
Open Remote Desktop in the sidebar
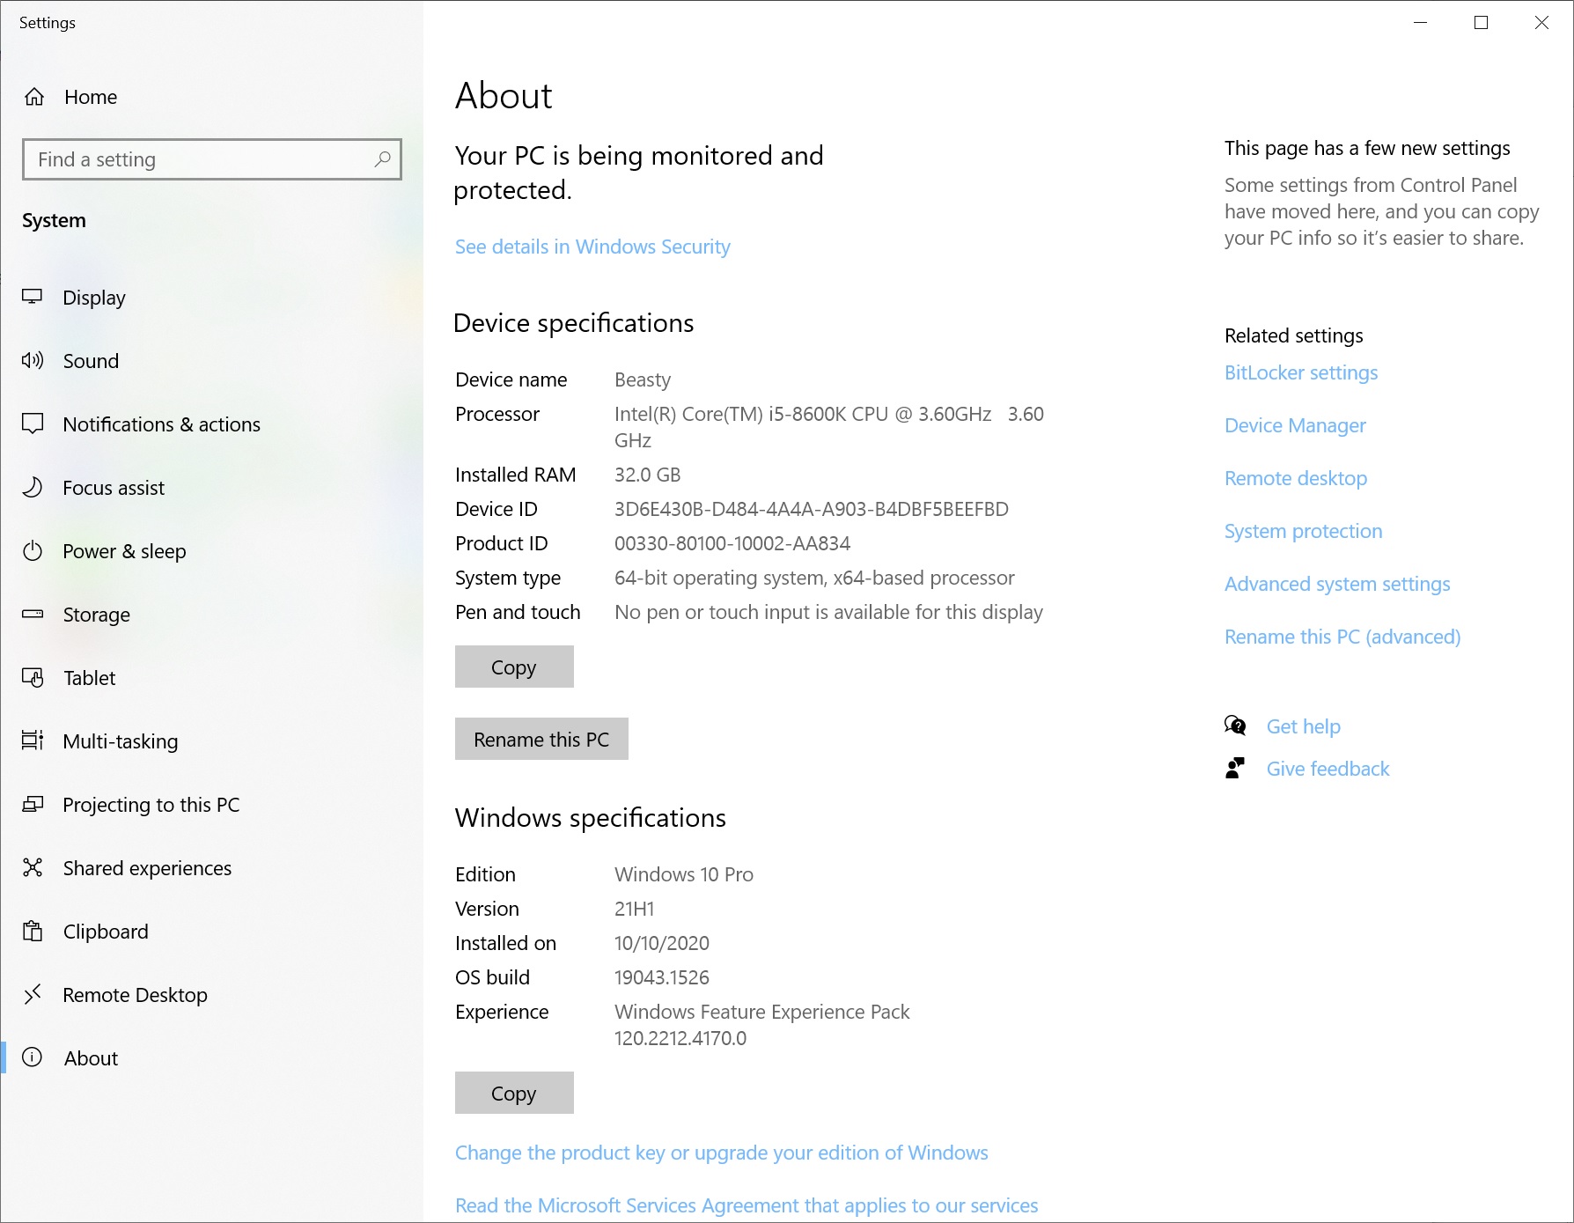pyautogui.click(x=135, y=995)
